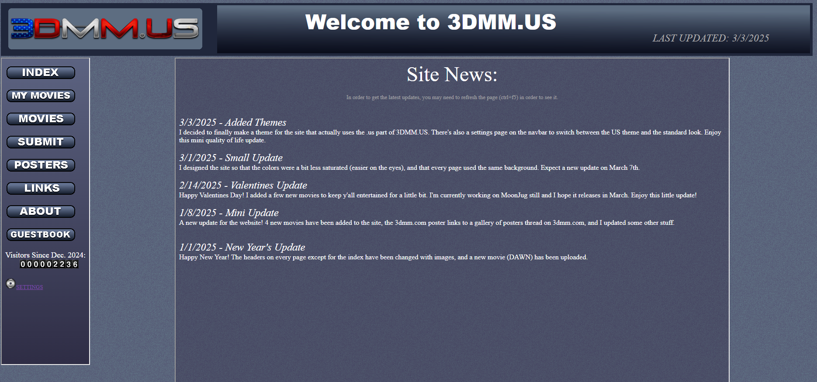Viewport: 817px width, 382px height.
Task: Open the LINKS page
Action: (x=41, y=188)
